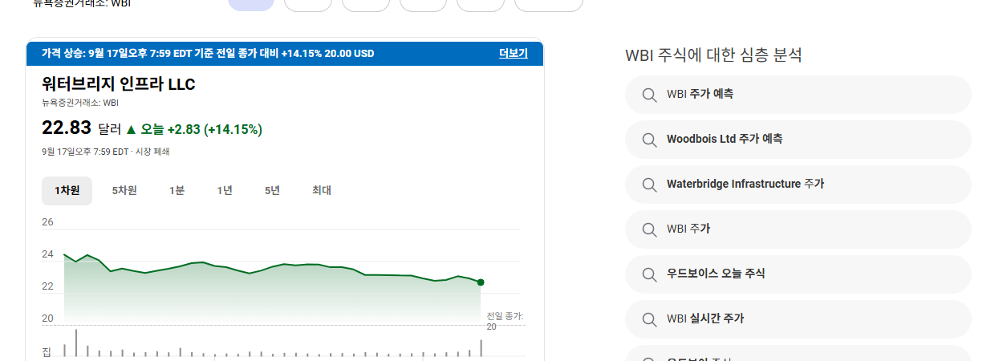The image size is (1003, 361).
Task: Open the Waterbridge Infrastructure 주가 suggestion
Action: 798,185
